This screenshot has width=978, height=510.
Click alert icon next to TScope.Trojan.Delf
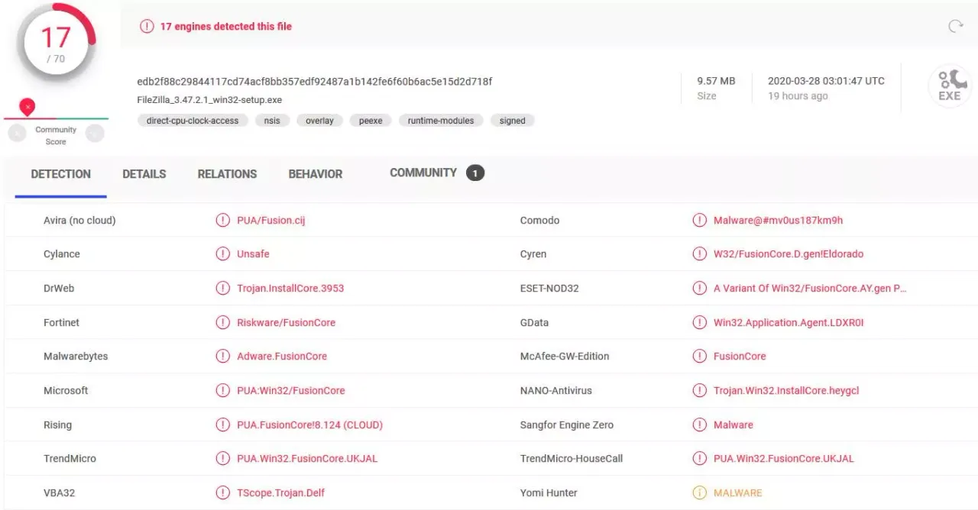click(222, 492)
